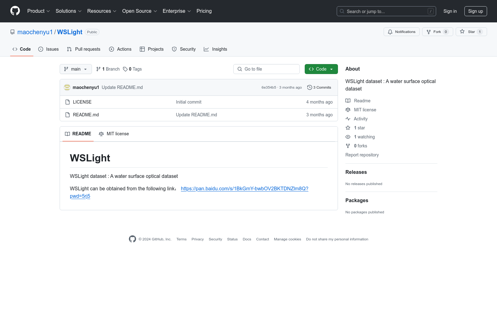Switch to the MIT license tab
Screen dimensions: 497x311
coord(114,134)
